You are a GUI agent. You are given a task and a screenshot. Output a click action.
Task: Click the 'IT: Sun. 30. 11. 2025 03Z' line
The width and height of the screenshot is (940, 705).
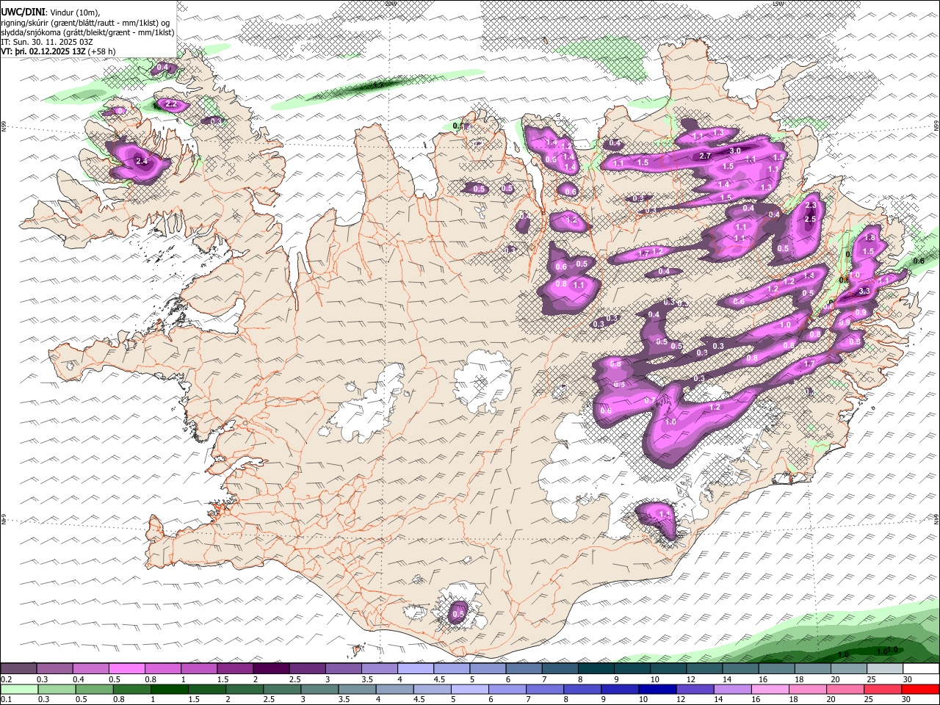point(46,42)
